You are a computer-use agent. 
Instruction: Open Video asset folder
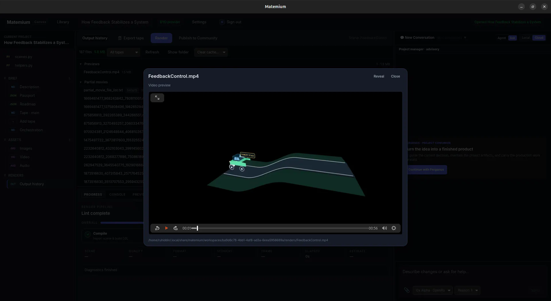point(25,157)
